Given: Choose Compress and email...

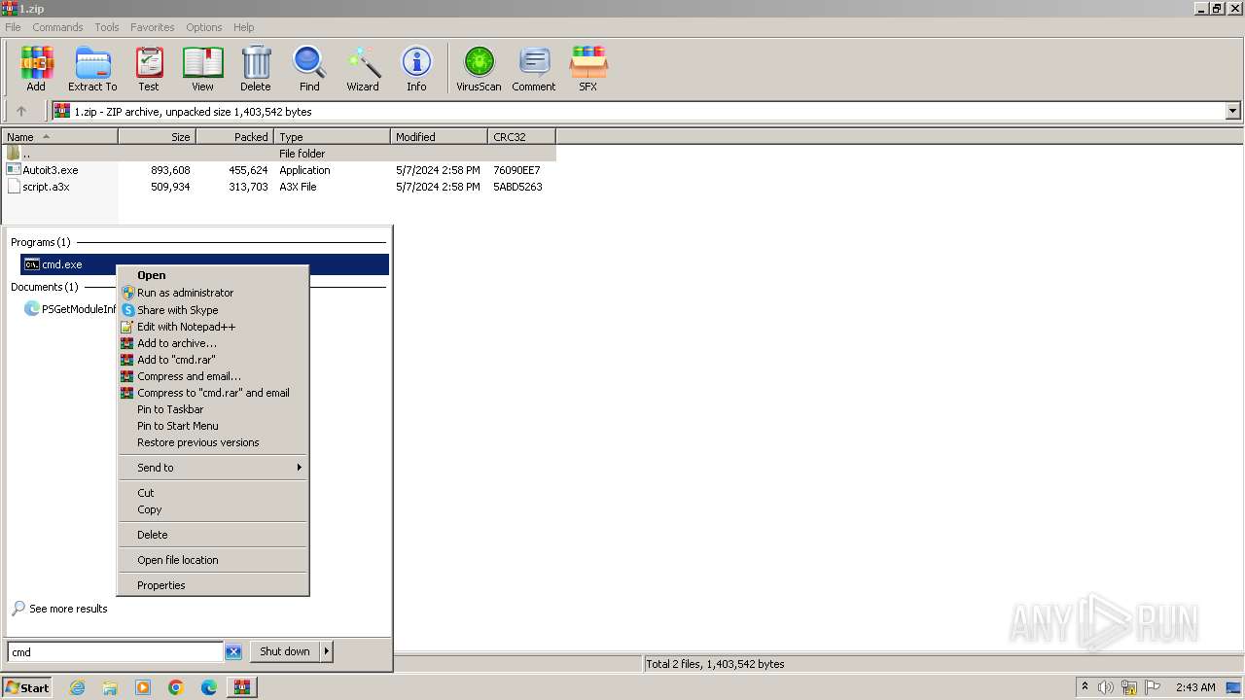Looking at the screenshot, I should click(x=213, y=376).
